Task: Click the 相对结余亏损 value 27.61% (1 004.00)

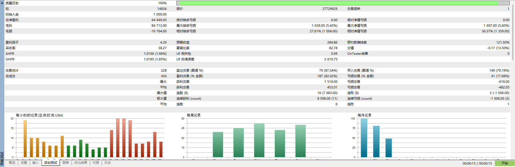Action: [323, 31]
